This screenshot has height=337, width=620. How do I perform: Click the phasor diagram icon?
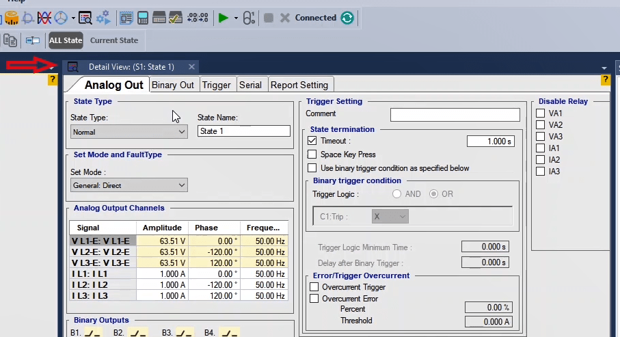pos(62,18)
